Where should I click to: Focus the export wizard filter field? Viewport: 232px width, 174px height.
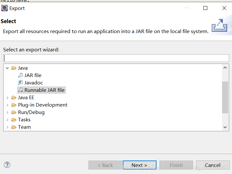116,58
